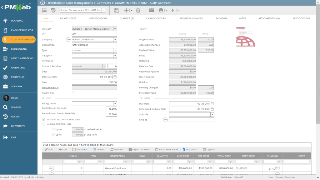Open the Project dropdown showing RVS0104
Image resolution: width=320 pixels, height=180 pixels.
point(115,29)
